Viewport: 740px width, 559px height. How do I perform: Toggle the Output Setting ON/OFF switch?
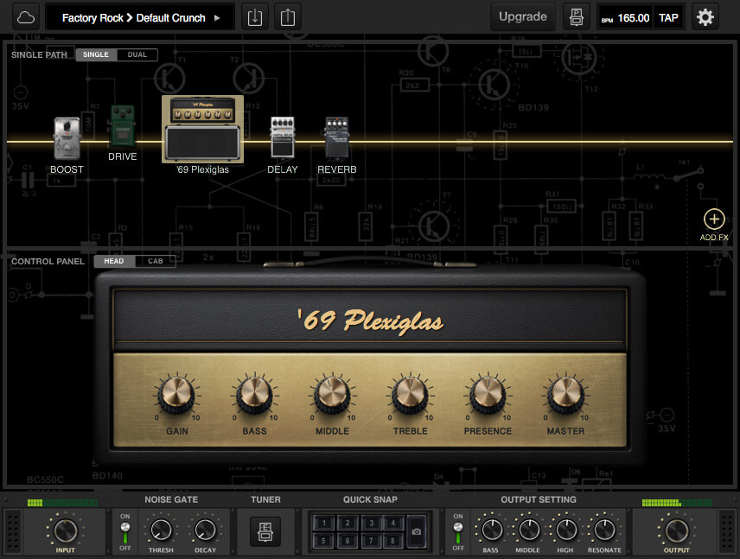click(x=458, y=532)
